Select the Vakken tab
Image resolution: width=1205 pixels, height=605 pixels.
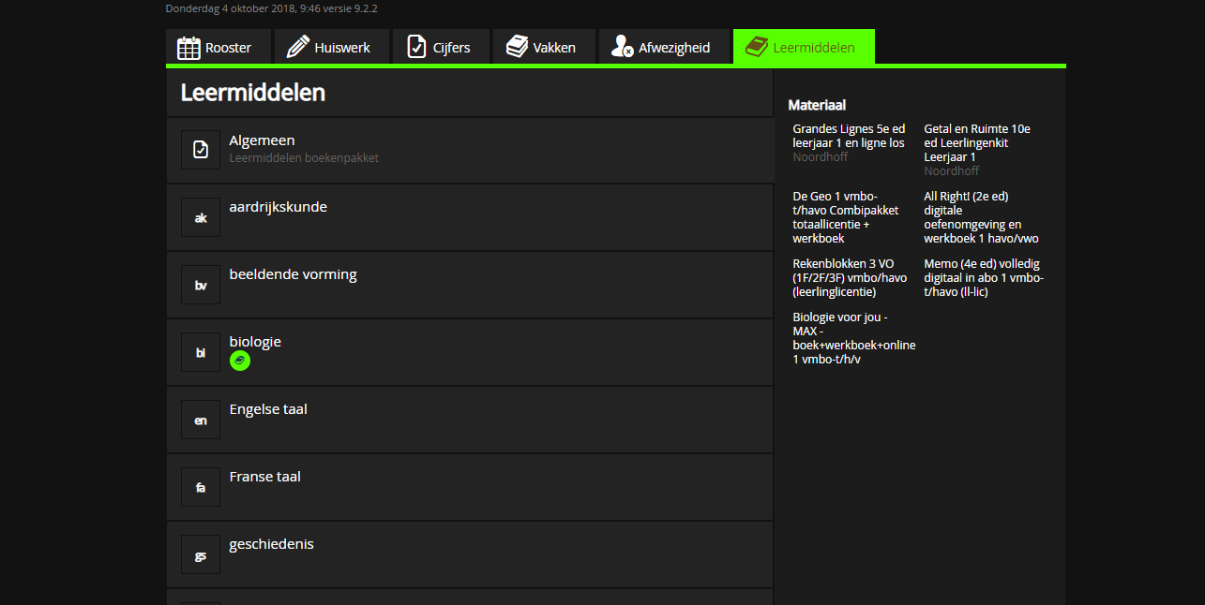(x=545, y=47)
